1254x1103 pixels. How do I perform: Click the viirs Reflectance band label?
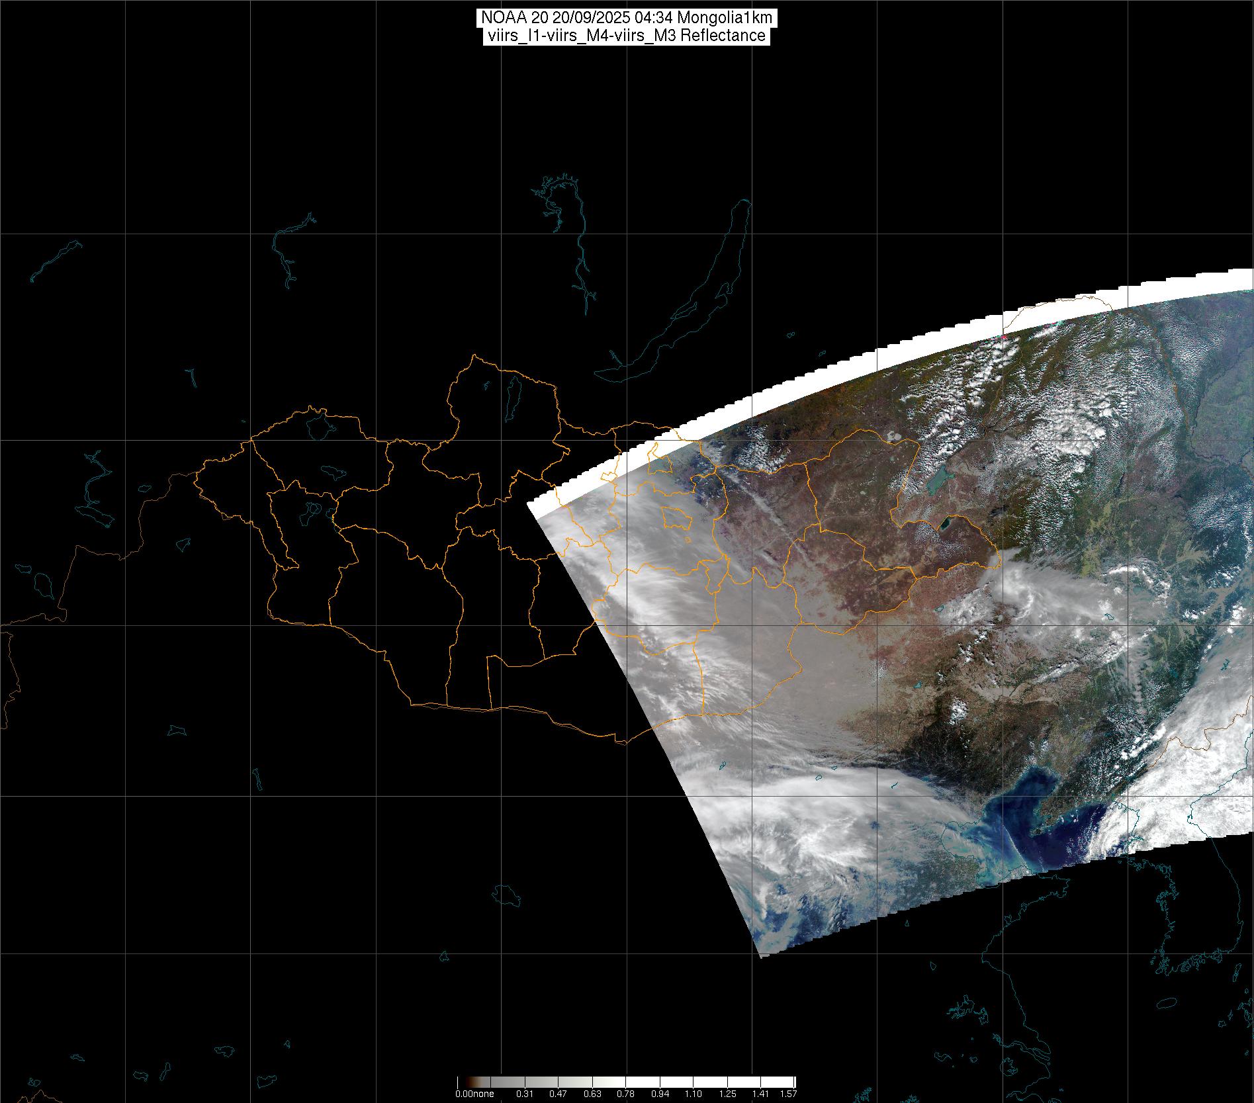[x=626, y=36]
